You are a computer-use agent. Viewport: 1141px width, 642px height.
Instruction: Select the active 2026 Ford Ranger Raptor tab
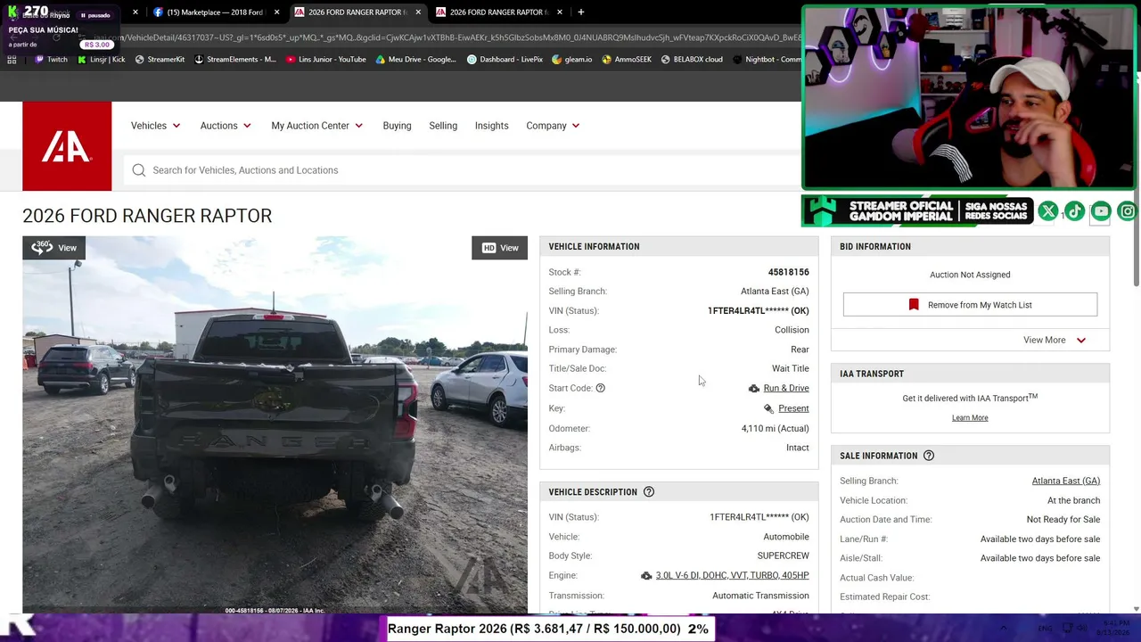tap(357, 12)
